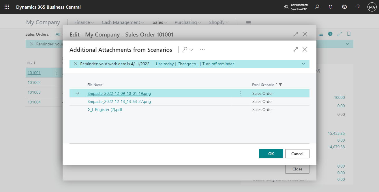Open the Purchasing menu
This screenshot has width=379, height=192.
pyautogui.click(x=187, y=22)
